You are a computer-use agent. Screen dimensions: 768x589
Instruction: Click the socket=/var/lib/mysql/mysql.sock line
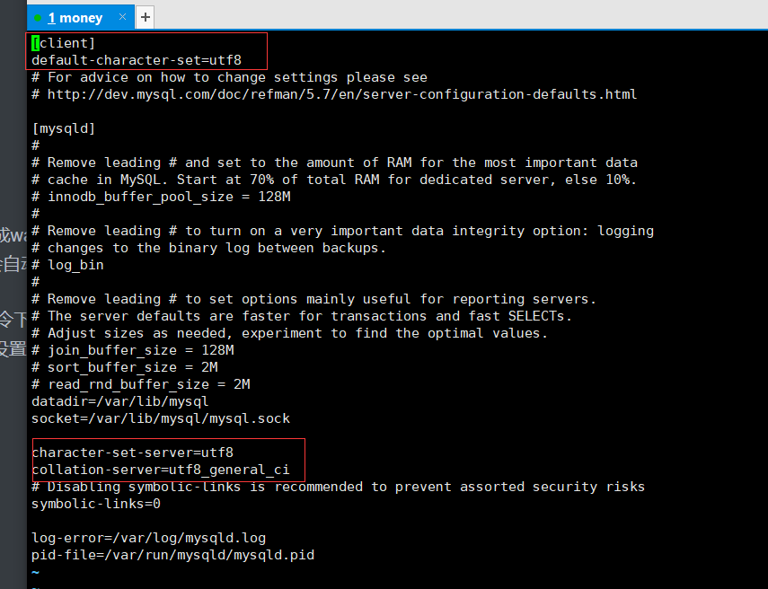click(x=160, y=418)
